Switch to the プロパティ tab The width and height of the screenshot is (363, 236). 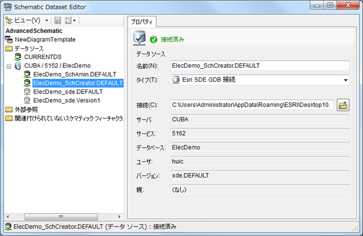pyautogui.click(x=142, y=22)
